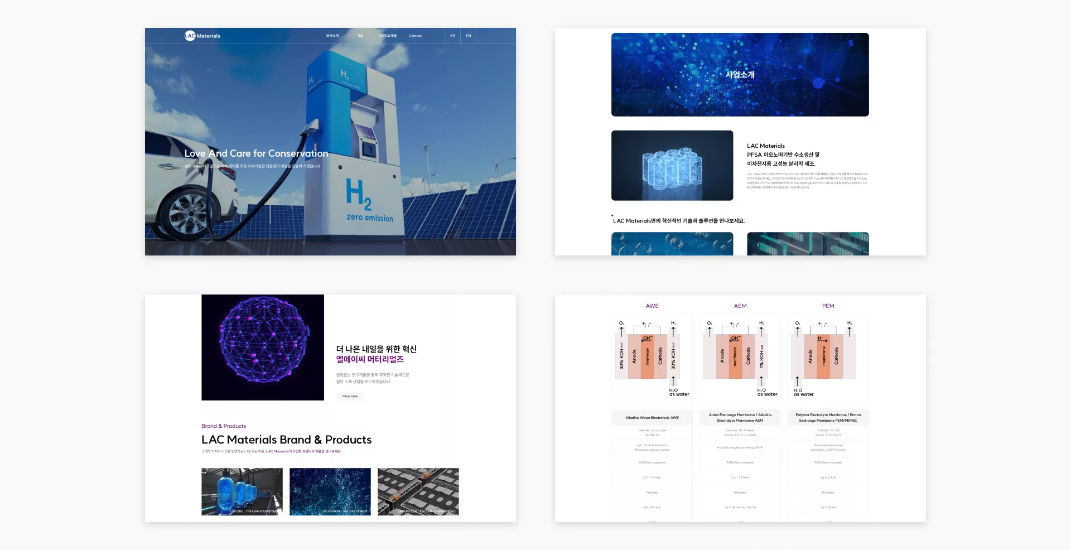
Task: Open the LACORFLOB flow battery product card
Action: [x=418, y=491]
